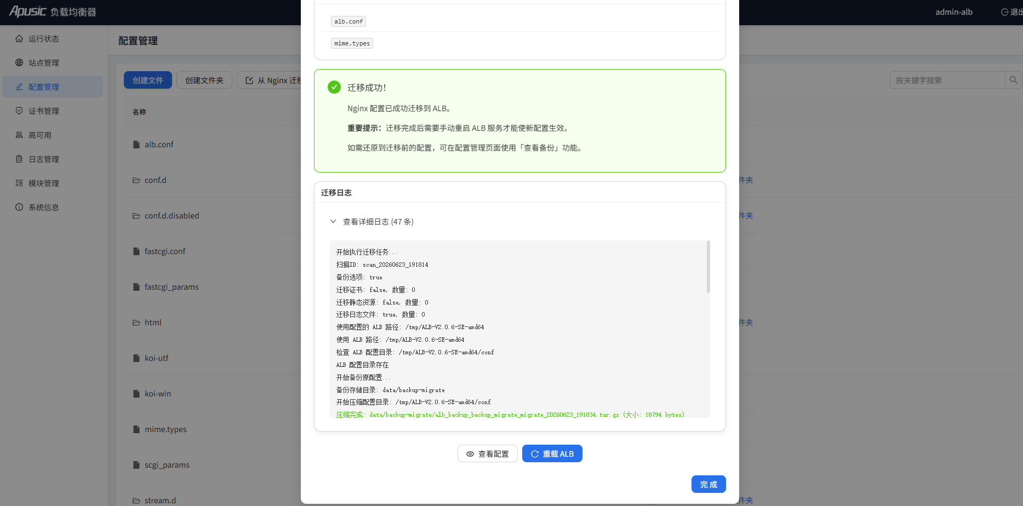This screenshot has height=506, width=1023.
Task: Click the logout icon at top right
Action: click(1005, 12)
